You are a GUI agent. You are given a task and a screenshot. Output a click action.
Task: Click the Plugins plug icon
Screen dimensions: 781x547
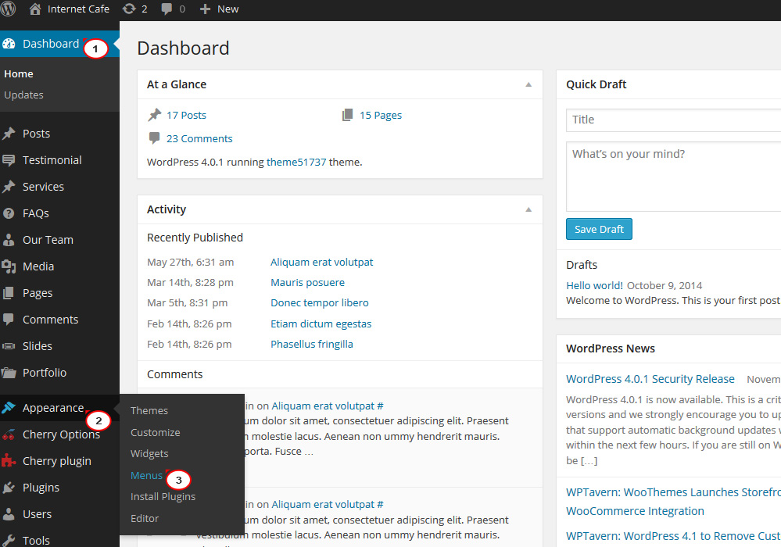[9, 488]
